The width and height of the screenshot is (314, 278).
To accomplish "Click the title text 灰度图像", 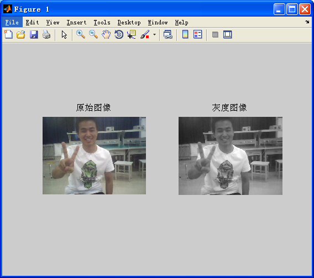I will coord(229,107).
